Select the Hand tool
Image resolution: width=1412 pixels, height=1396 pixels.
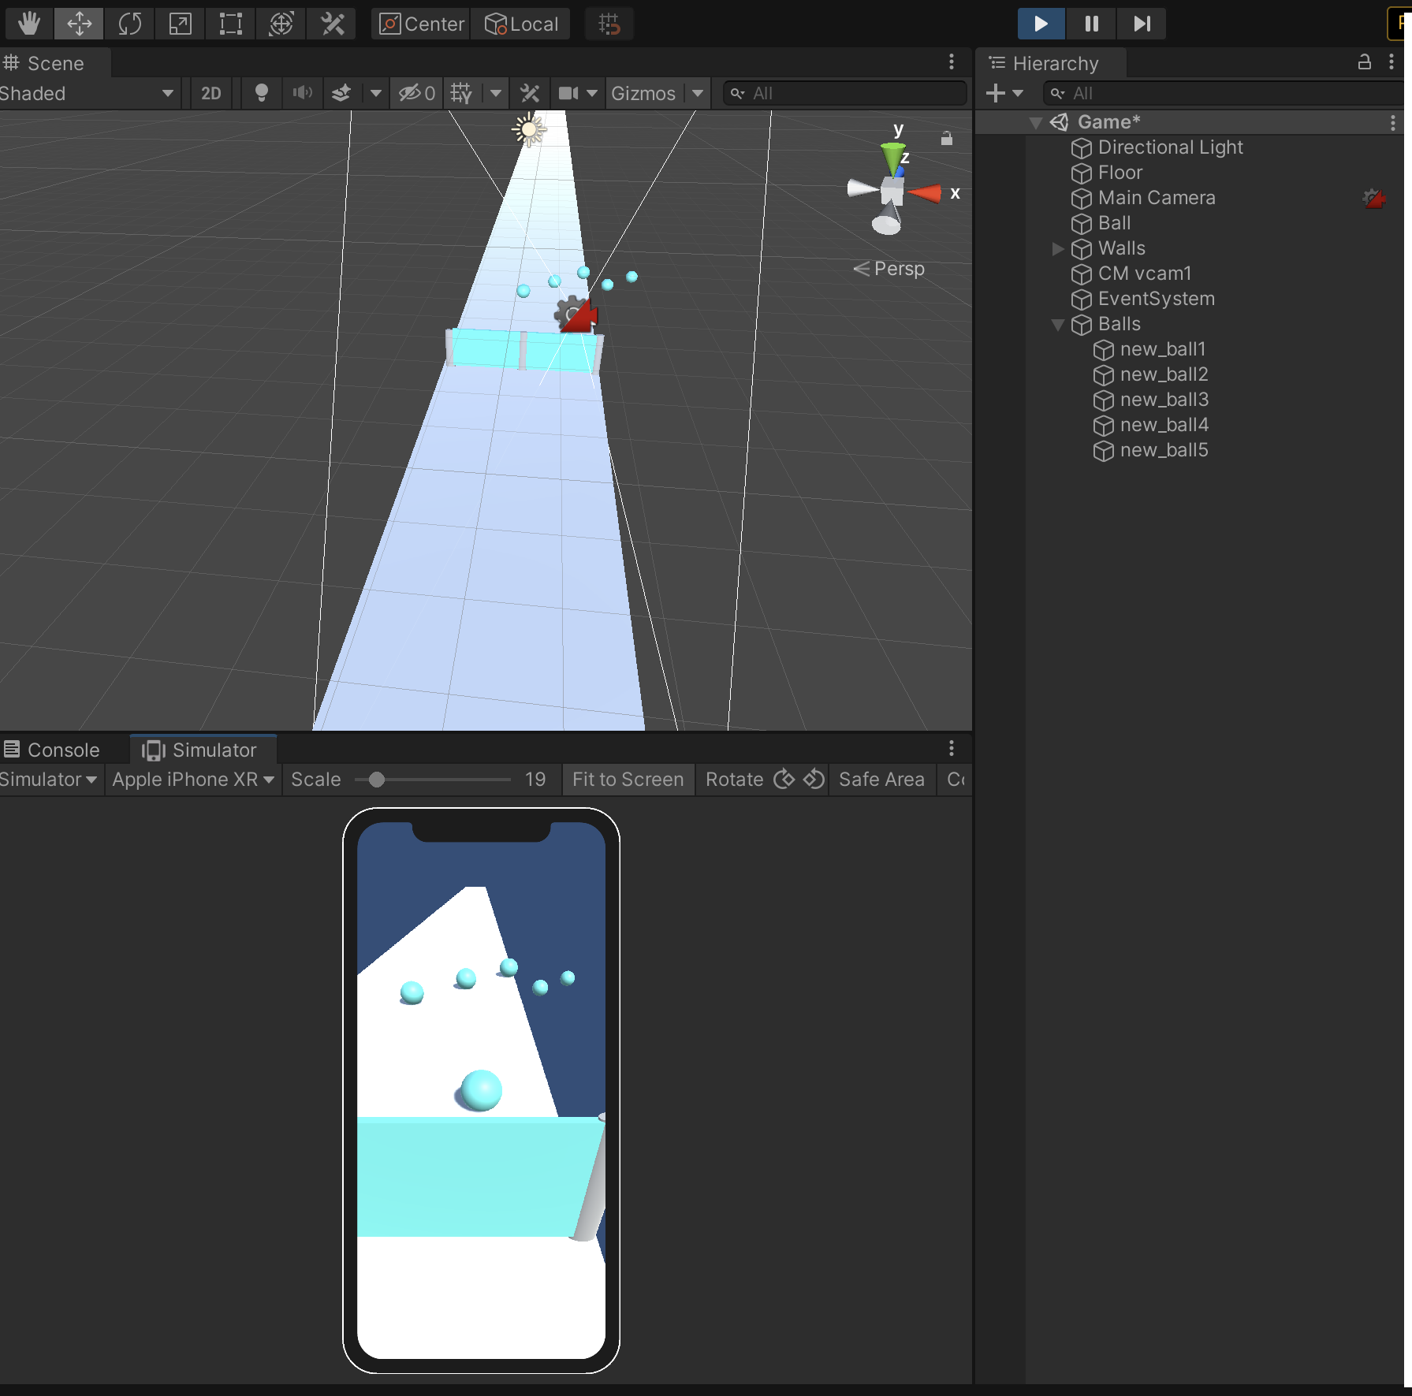pos(29,24)
